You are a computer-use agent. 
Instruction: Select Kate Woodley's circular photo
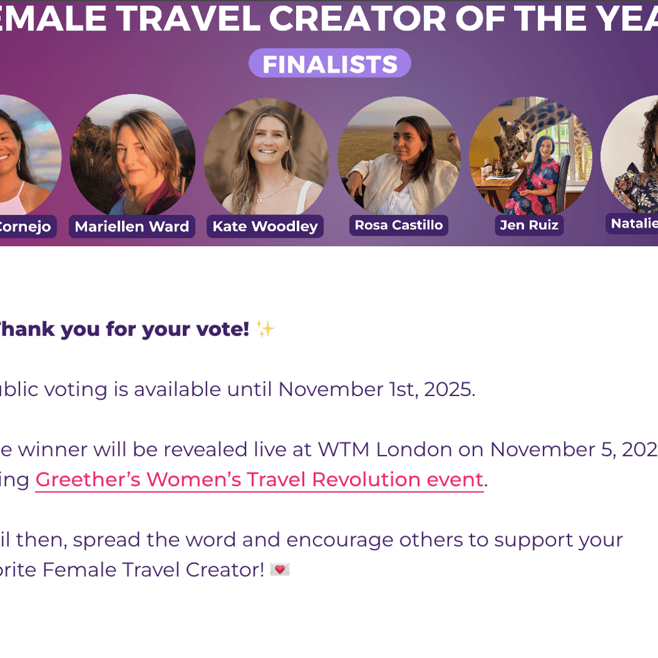(266, 157)
